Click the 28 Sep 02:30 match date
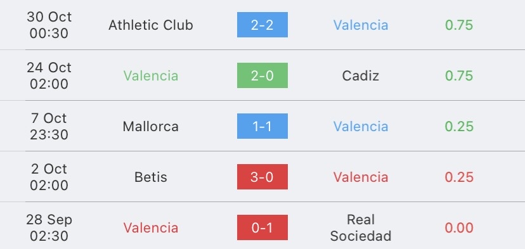 pos(49,227)
